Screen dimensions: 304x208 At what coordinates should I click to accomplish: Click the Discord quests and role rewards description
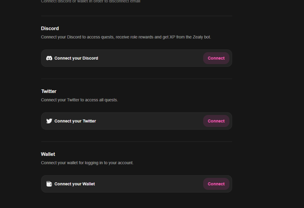(x=126, y=37)
